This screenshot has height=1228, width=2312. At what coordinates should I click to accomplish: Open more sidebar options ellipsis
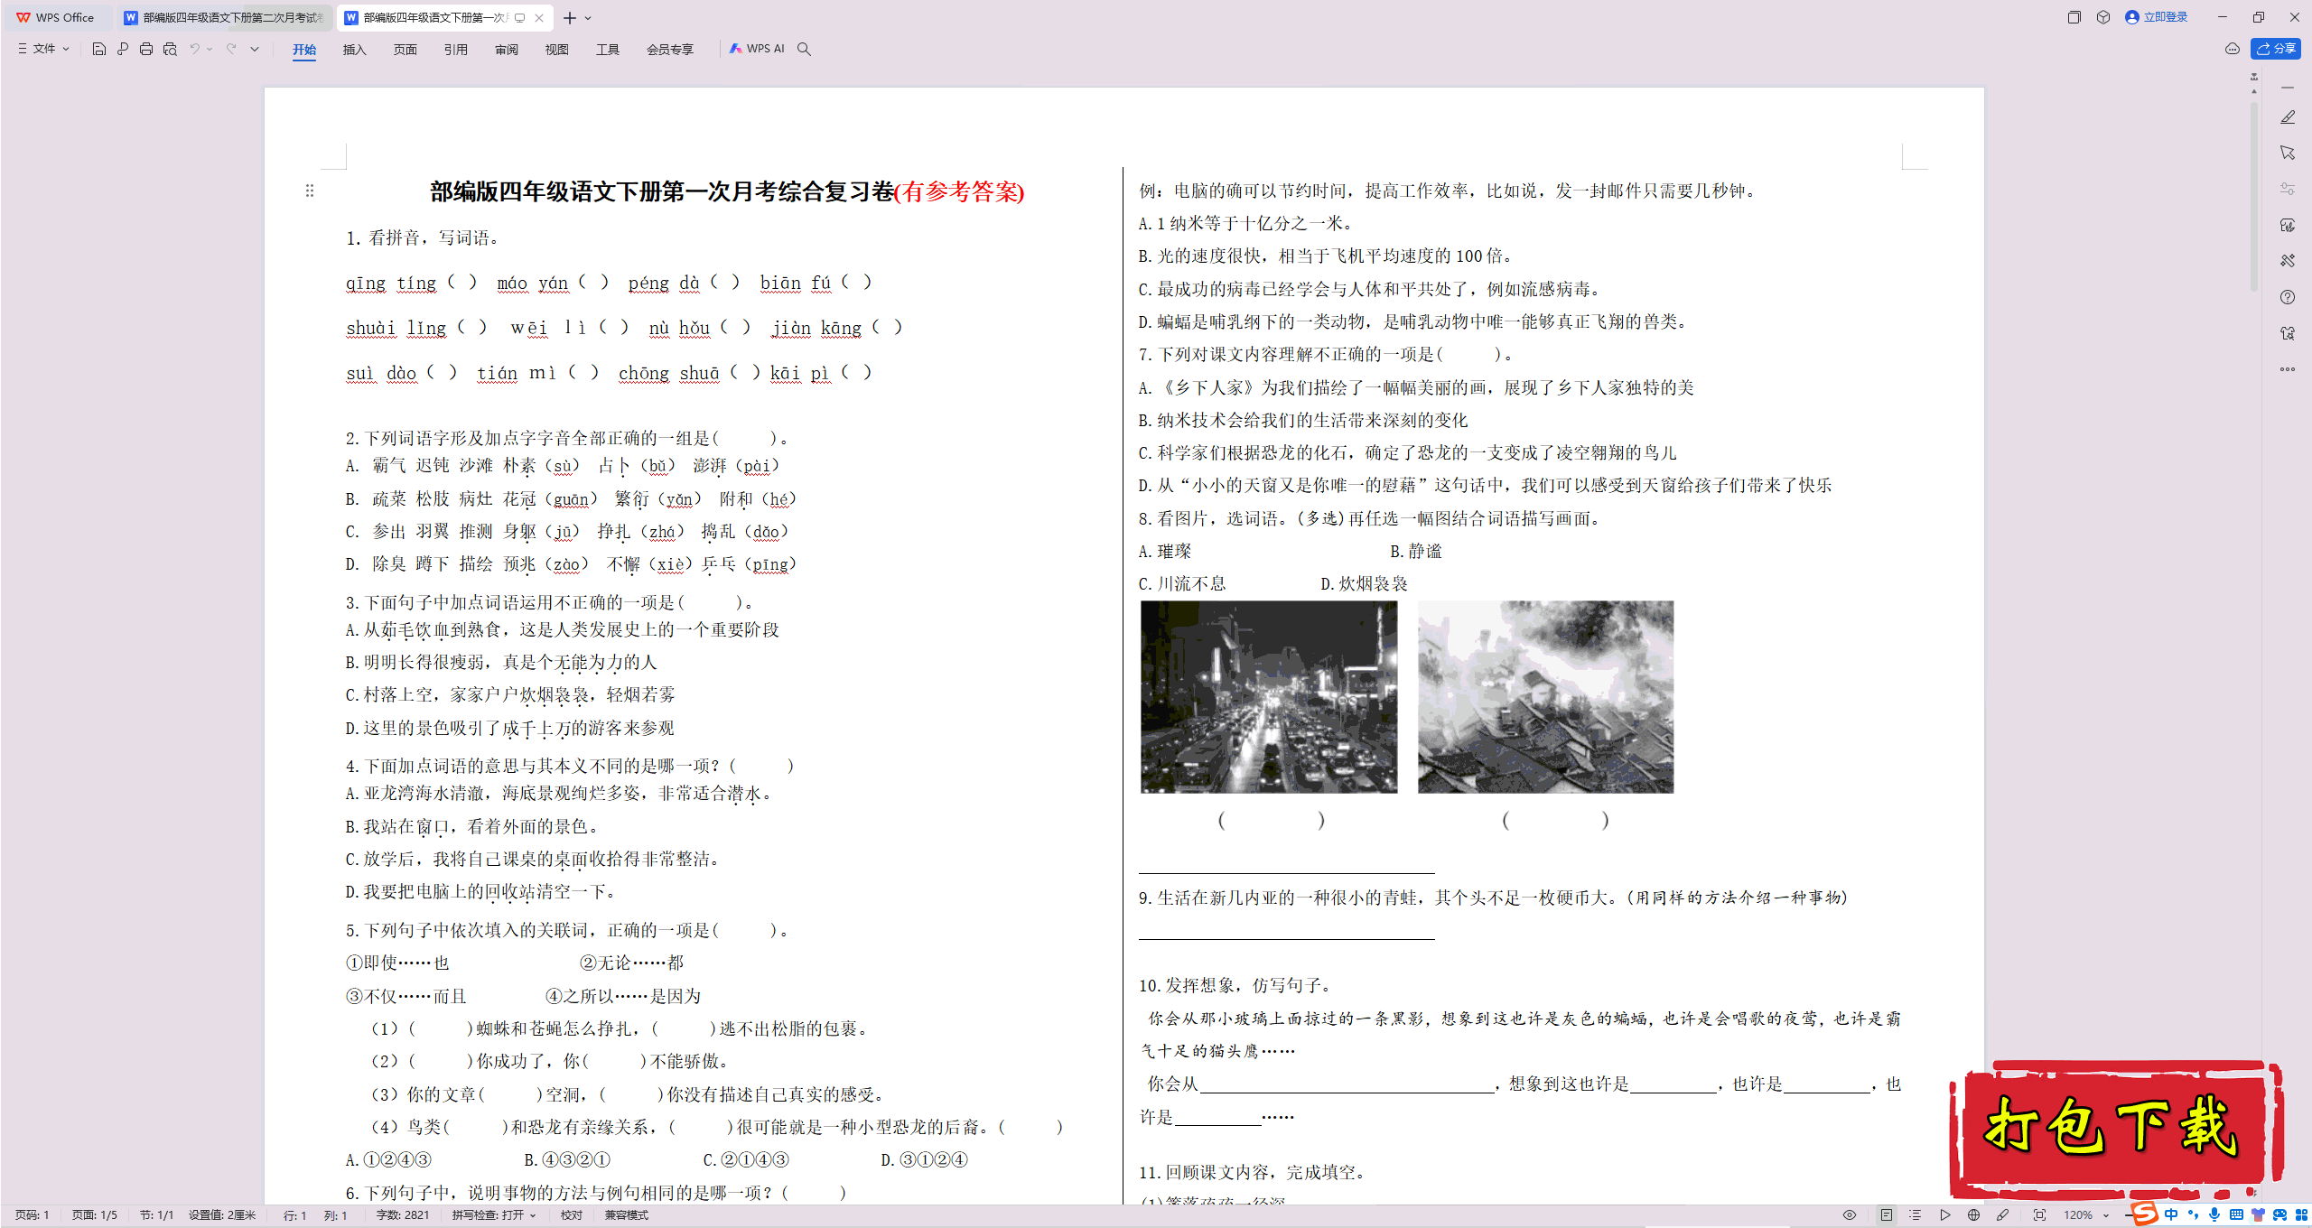coord(2288,369)
